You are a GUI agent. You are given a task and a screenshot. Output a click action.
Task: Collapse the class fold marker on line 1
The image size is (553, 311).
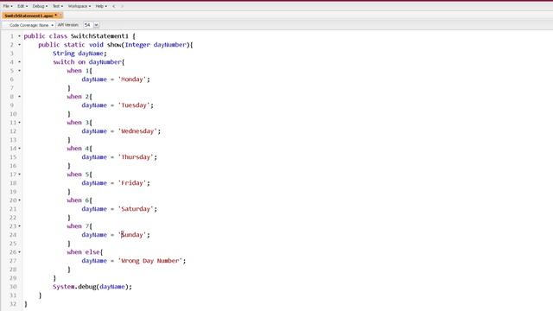[x=19, y=36]
